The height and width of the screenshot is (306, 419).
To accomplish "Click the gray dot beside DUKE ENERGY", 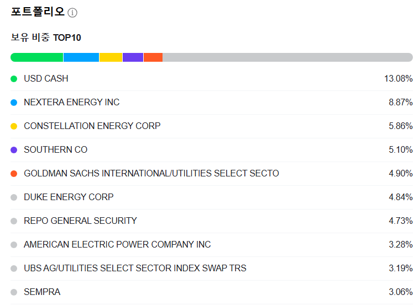I will 14,197.
